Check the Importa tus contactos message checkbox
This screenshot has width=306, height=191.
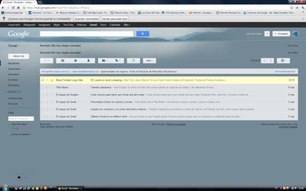point(42,110)
